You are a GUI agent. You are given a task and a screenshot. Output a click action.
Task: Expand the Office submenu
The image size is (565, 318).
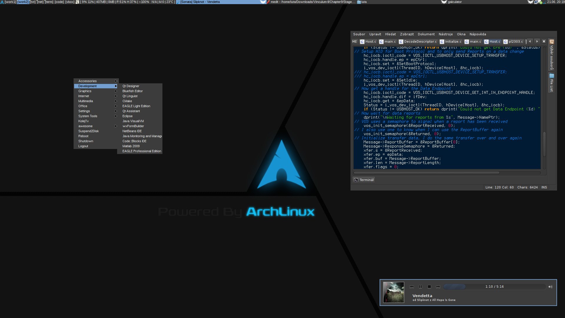96,106
